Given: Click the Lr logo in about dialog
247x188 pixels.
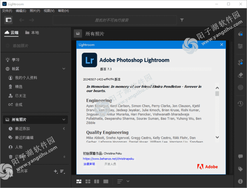Looking at the screenshot, I should pos(89,60).
